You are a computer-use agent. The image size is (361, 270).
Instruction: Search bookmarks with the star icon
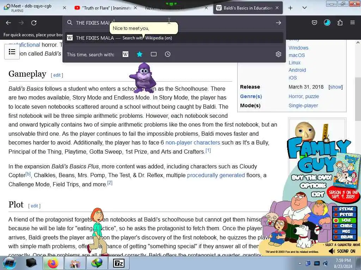140,54
